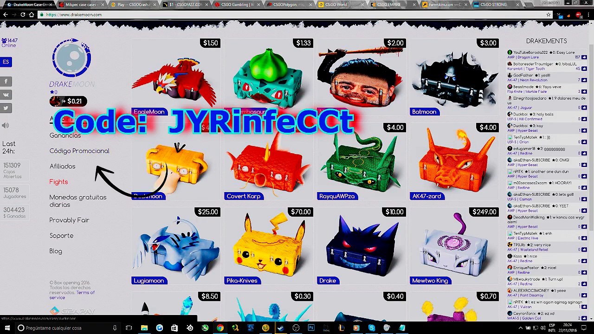Open the Provably Fair page
The image size is (594, 334).
pyautogui.click(x=69, y=220)
